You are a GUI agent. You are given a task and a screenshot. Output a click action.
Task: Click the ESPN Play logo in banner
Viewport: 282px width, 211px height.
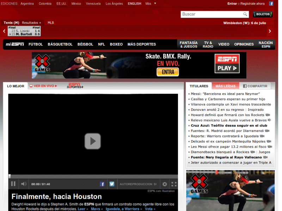[x=227, y=64]
